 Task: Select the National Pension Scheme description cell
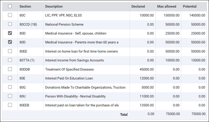click(86, 24)
